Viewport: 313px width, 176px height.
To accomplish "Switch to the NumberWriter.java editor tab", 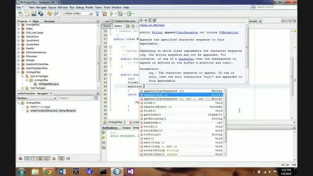I will pos(125,21).
